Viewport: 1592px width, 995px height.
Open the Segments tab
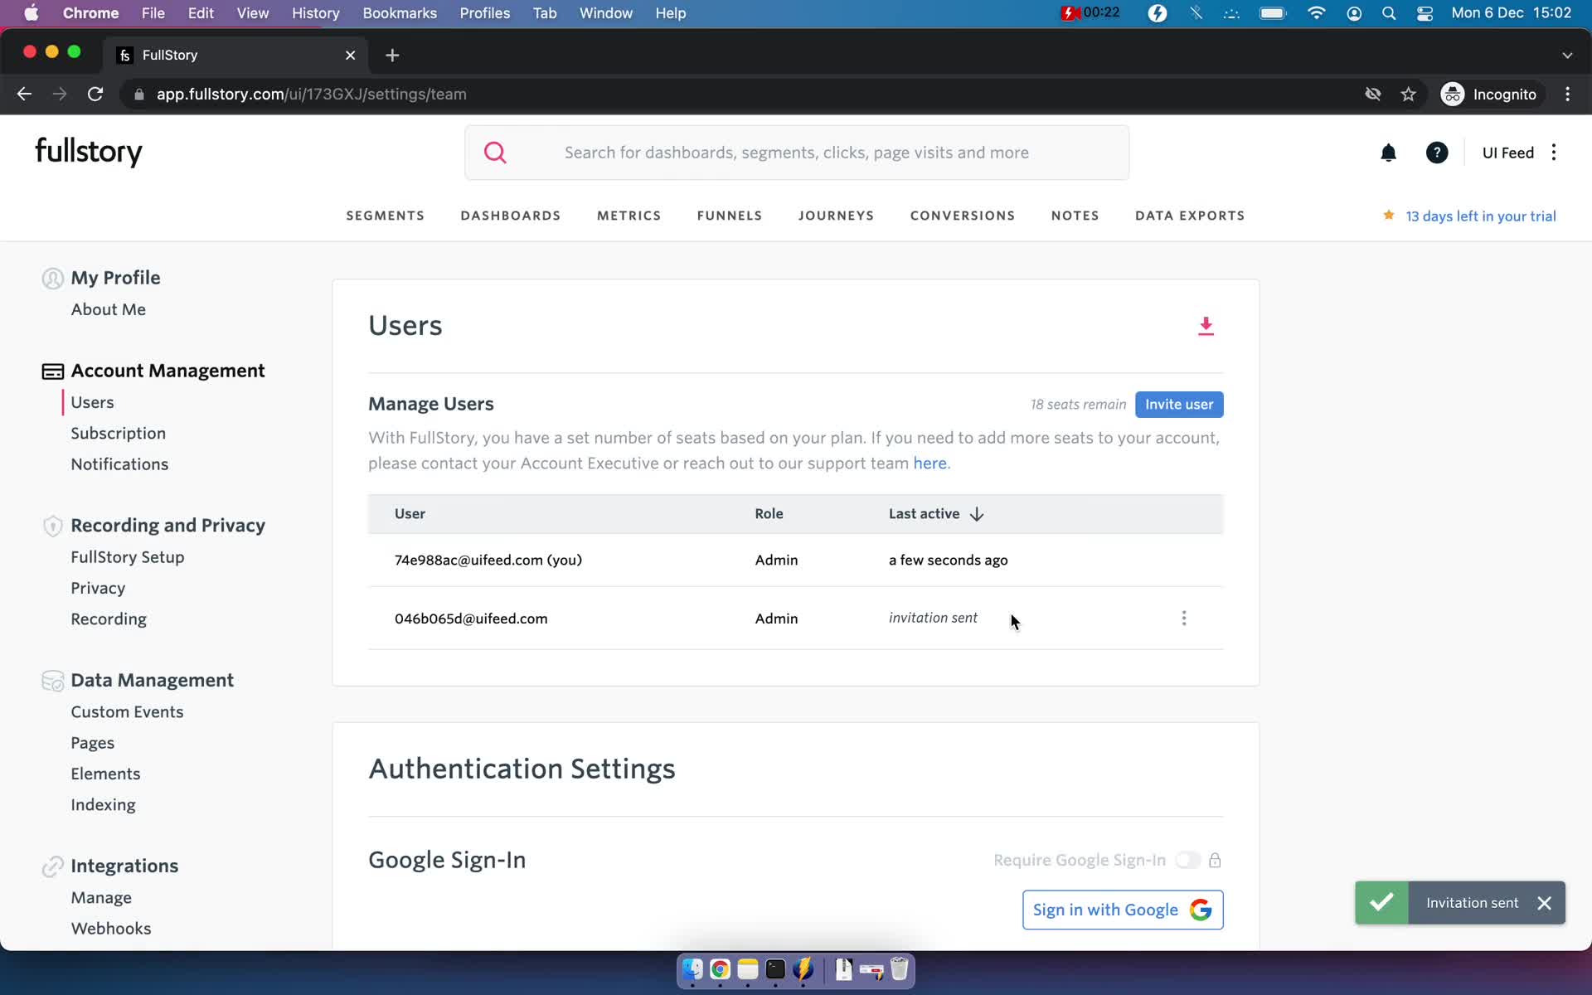[385, 216]
